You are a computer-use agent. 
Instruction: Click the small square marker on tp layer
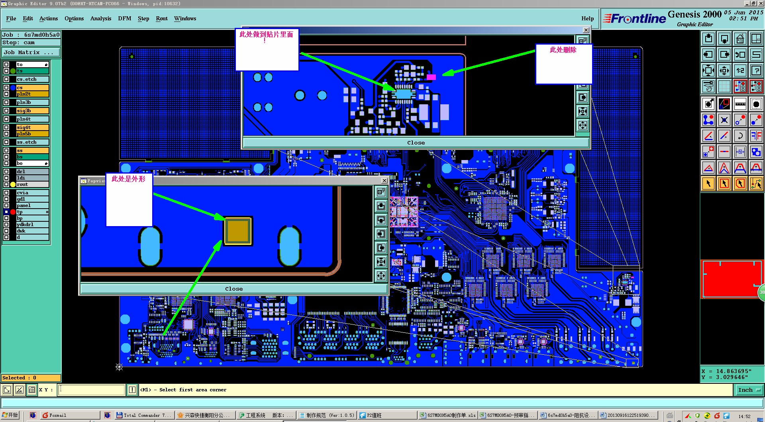click(x=47, y=212)
